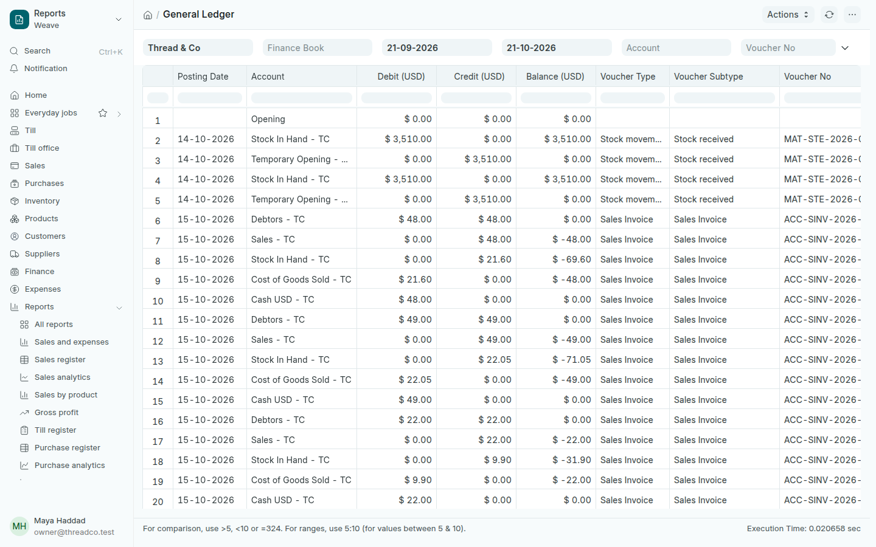Screen dimensions: 876x547
Task: Open the Search icon in sidebar
Action: (14, 51)
